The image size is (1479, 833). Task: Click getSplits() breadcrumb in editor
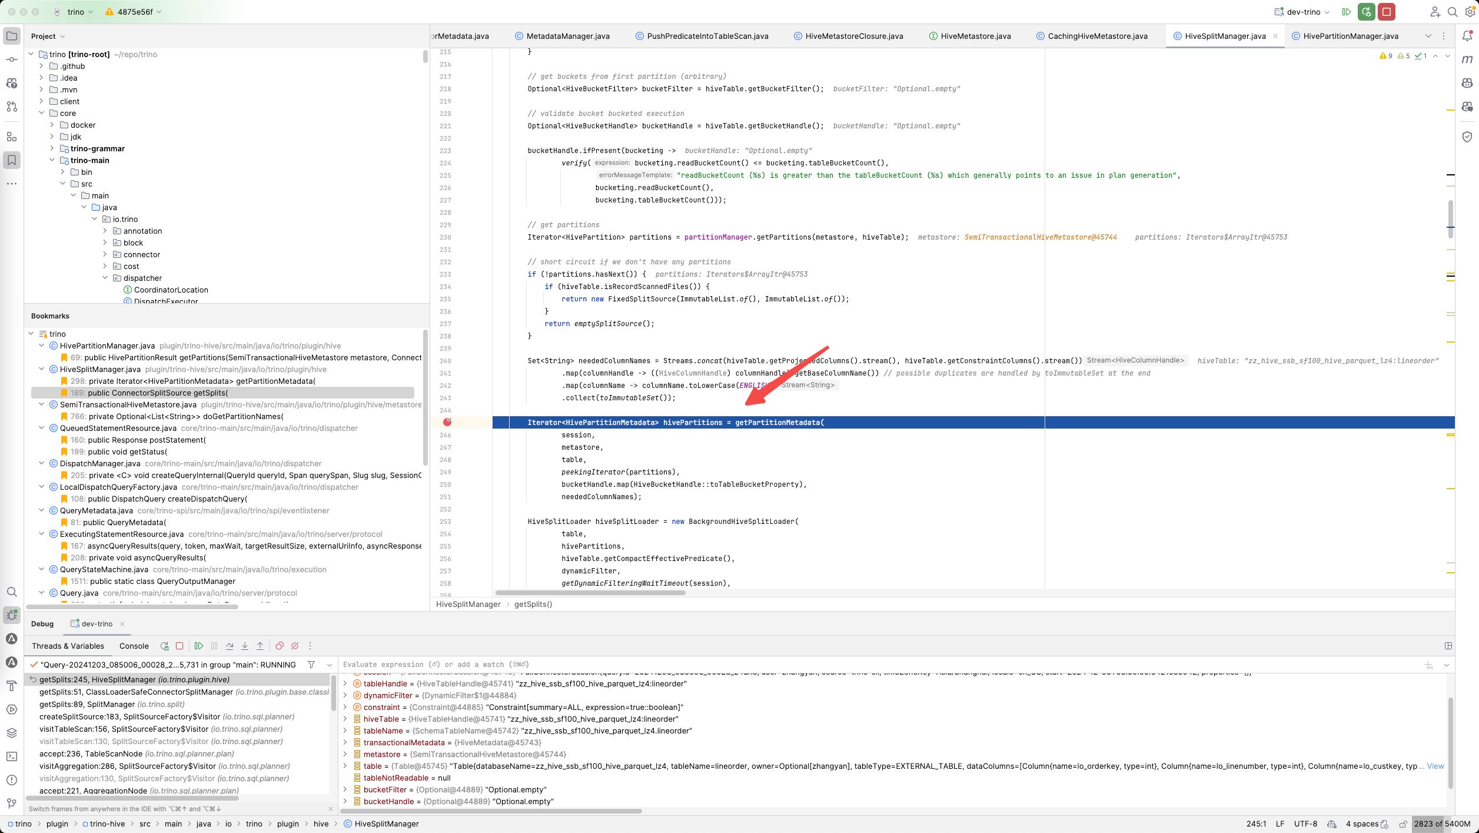coord(533,604)
